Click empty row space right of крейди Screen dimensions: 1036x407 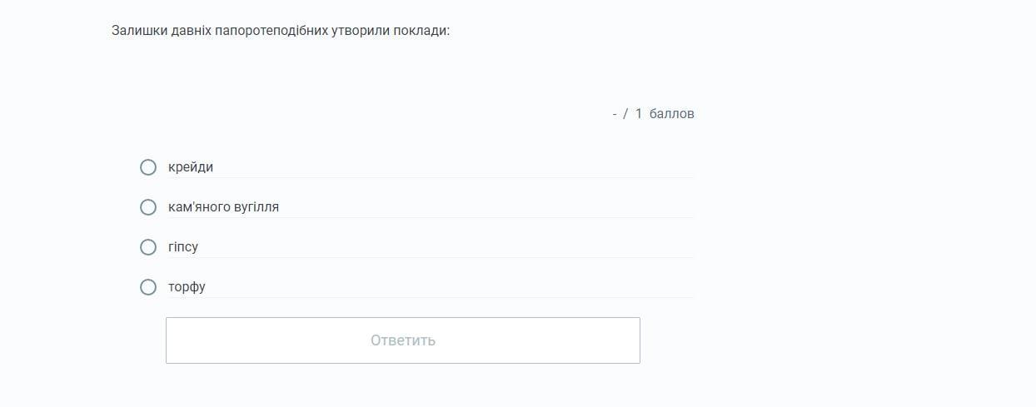point(458,167)
